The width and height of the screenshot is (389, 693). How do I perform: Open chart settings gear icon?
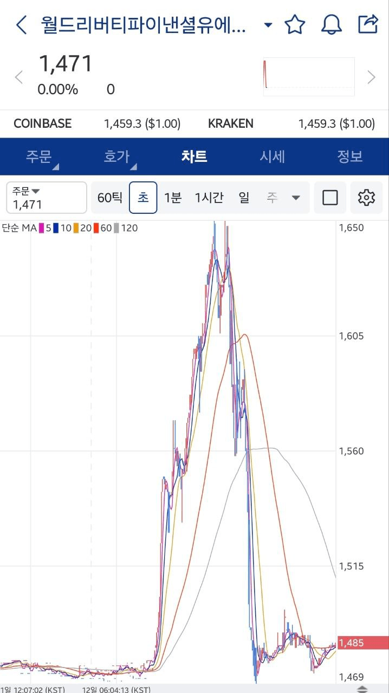click(367, 198)
